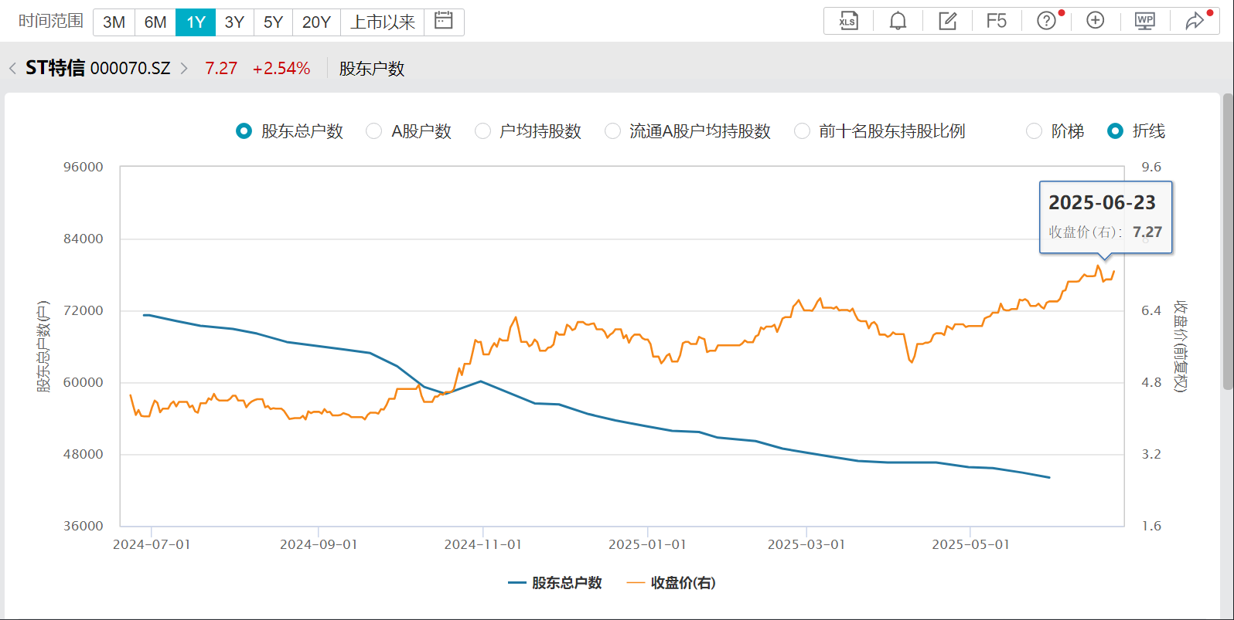Click the ST特信 stock name
1234x620 pixels.
pyautogui.click(x=55, y=68)
